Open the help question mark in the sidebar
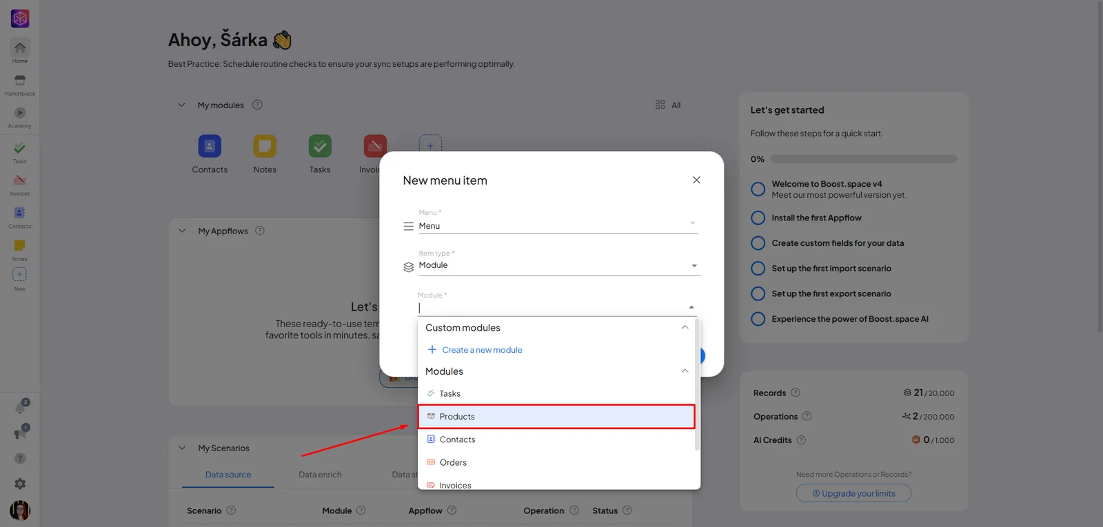Screen dimensions: 1103x527 pos(20,459)
